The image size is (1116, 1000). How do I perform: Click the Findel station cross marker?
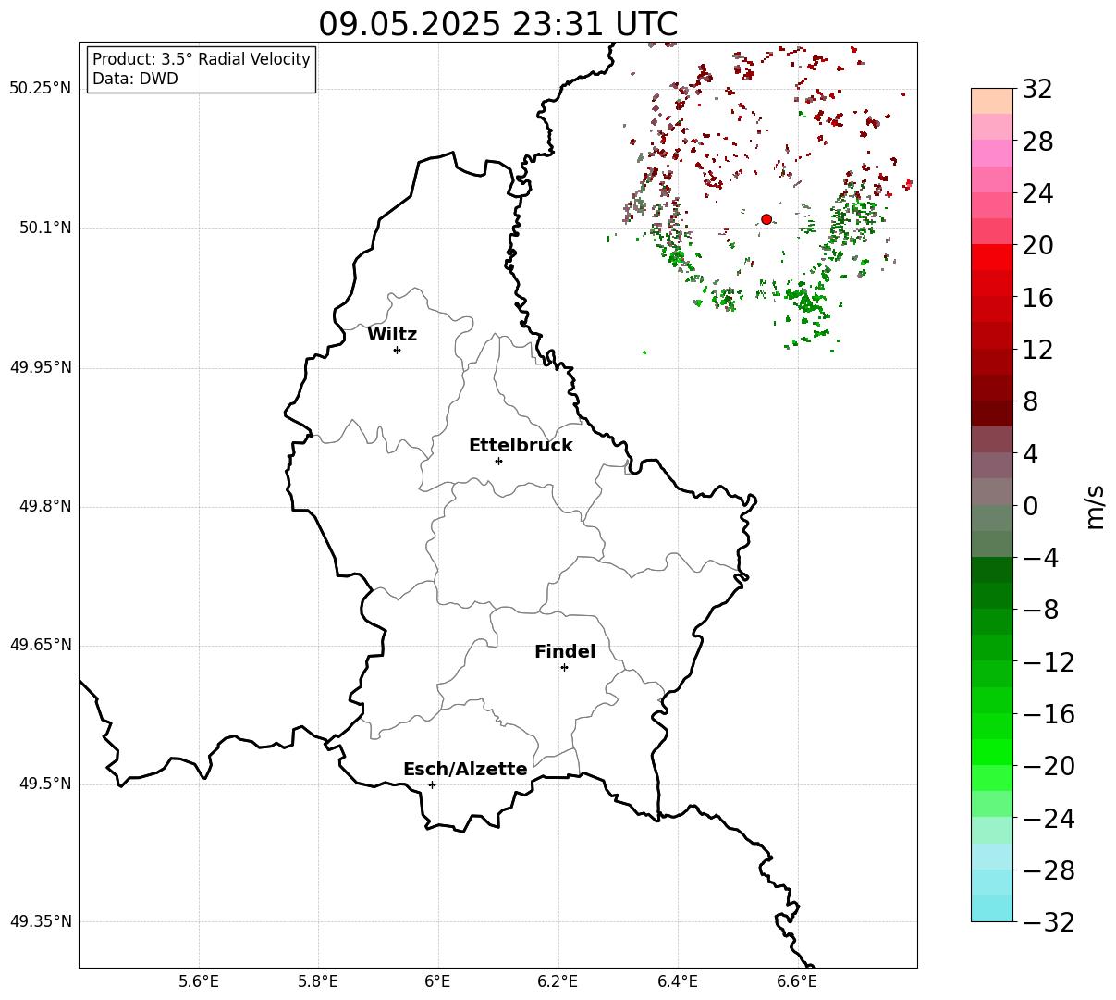(x=564, y=667)
